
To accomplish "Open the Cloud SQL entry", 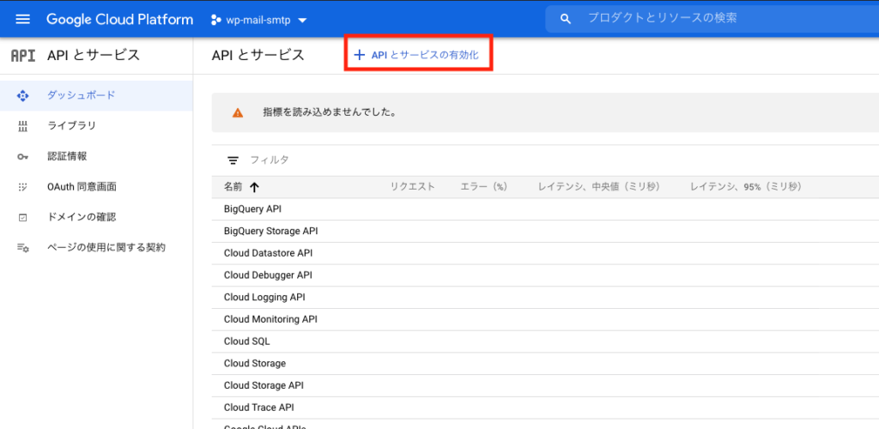I will pos(246,341).
